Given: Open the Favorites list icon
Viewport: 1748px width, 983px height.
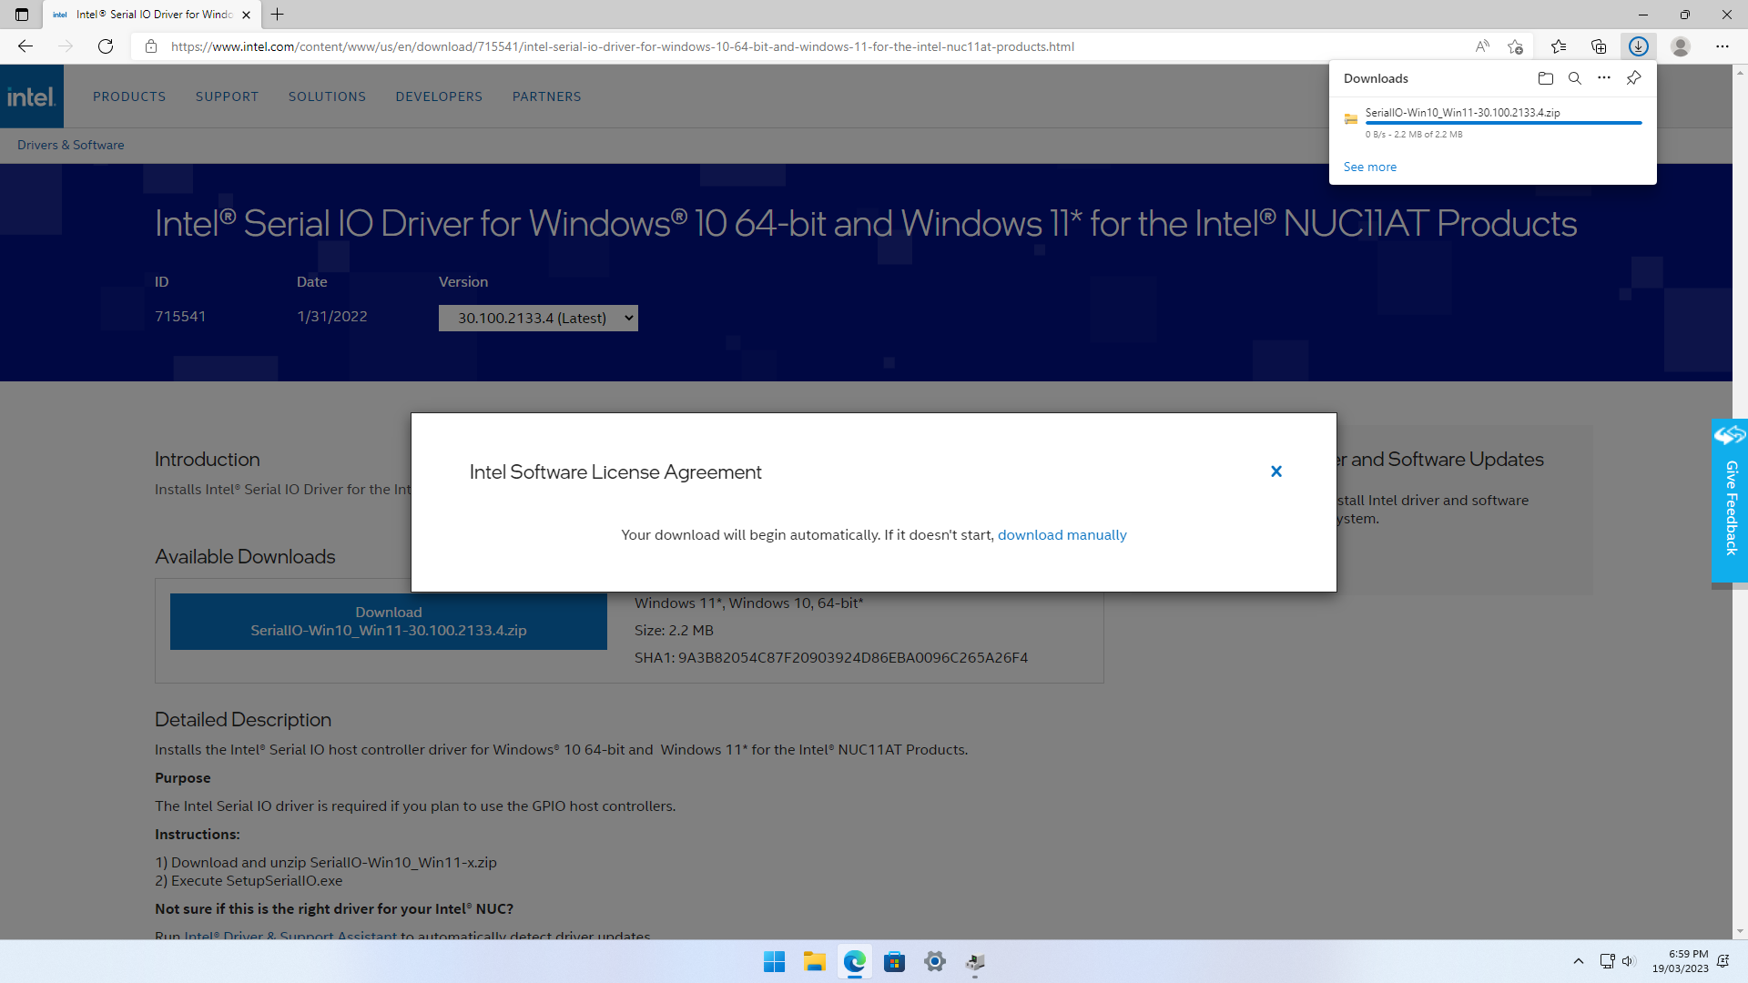Looking at the screenshot, I should (x=1559, y=46).
